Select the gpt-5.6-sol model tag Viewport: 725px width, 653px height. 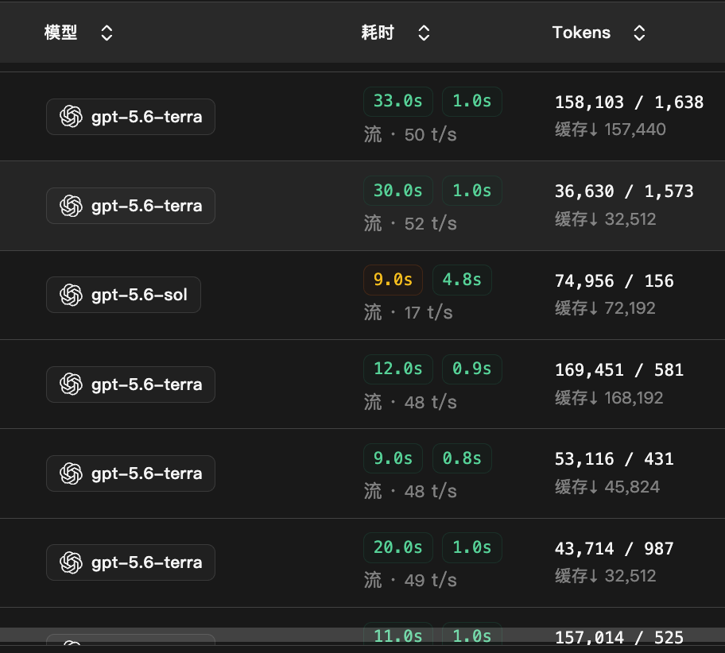[123, 295]
